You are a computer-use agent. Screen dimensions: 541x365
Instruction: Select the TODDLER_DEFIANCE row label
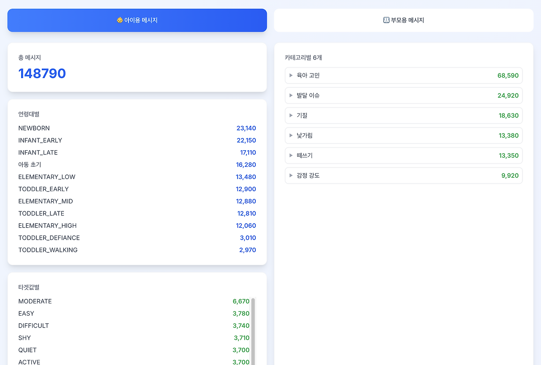(x=49, y=238)
